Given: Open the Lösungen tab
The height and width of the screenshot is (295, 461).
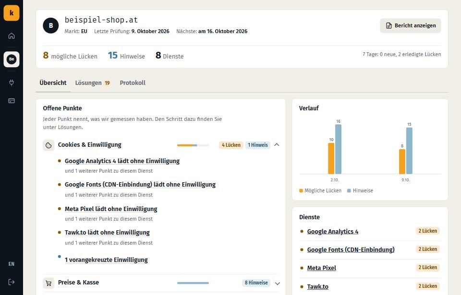Looking at the screenshot, I should pos(93,83).
